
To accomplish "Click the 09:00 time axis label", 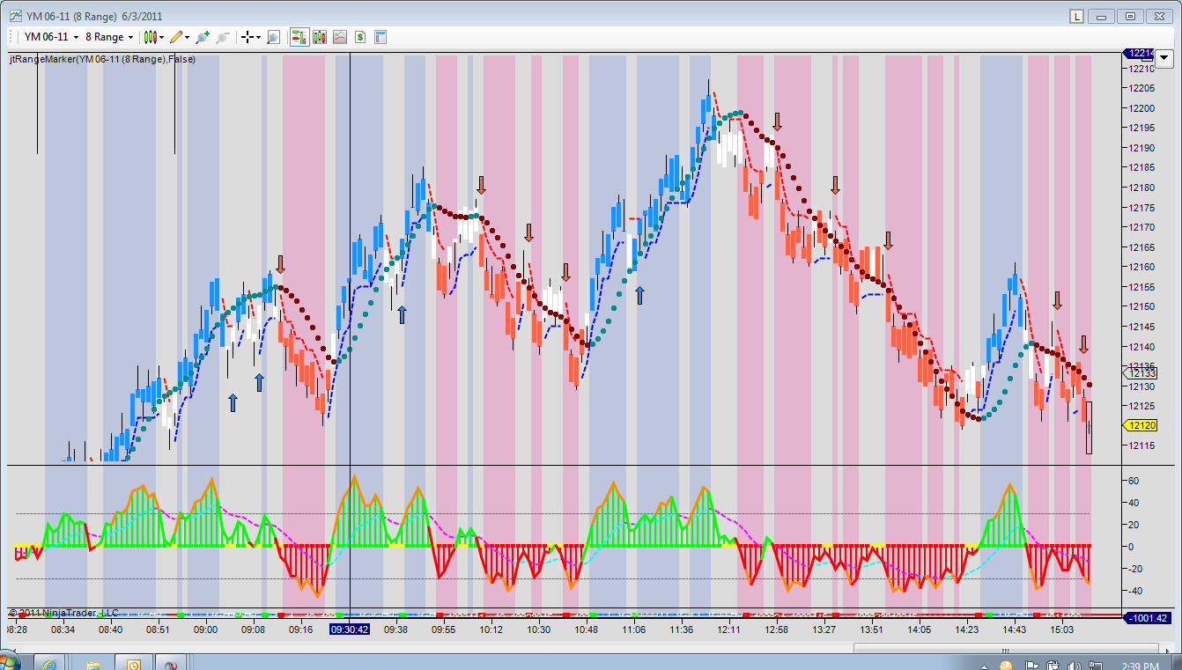I will coord(206,630).
